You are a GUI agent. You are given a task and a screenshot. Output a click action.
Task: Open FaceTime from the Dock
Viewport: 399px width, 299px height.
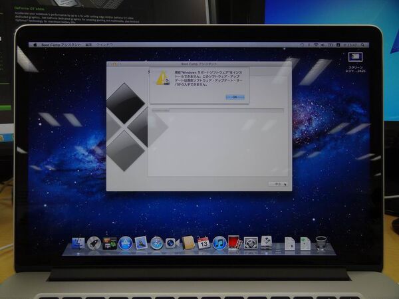[172, 243]
